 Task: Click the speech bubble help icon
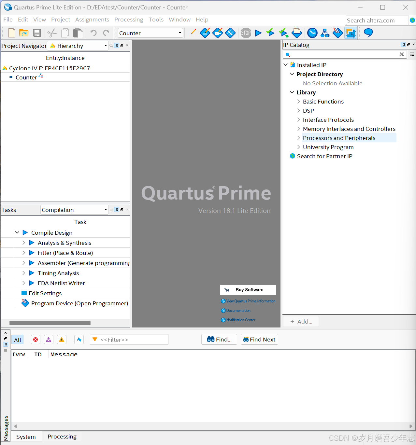tap(368, 33)
